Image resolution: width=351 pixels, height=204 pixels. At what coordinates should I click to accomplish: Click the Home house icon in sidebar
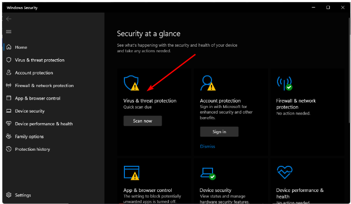[9, 47]
